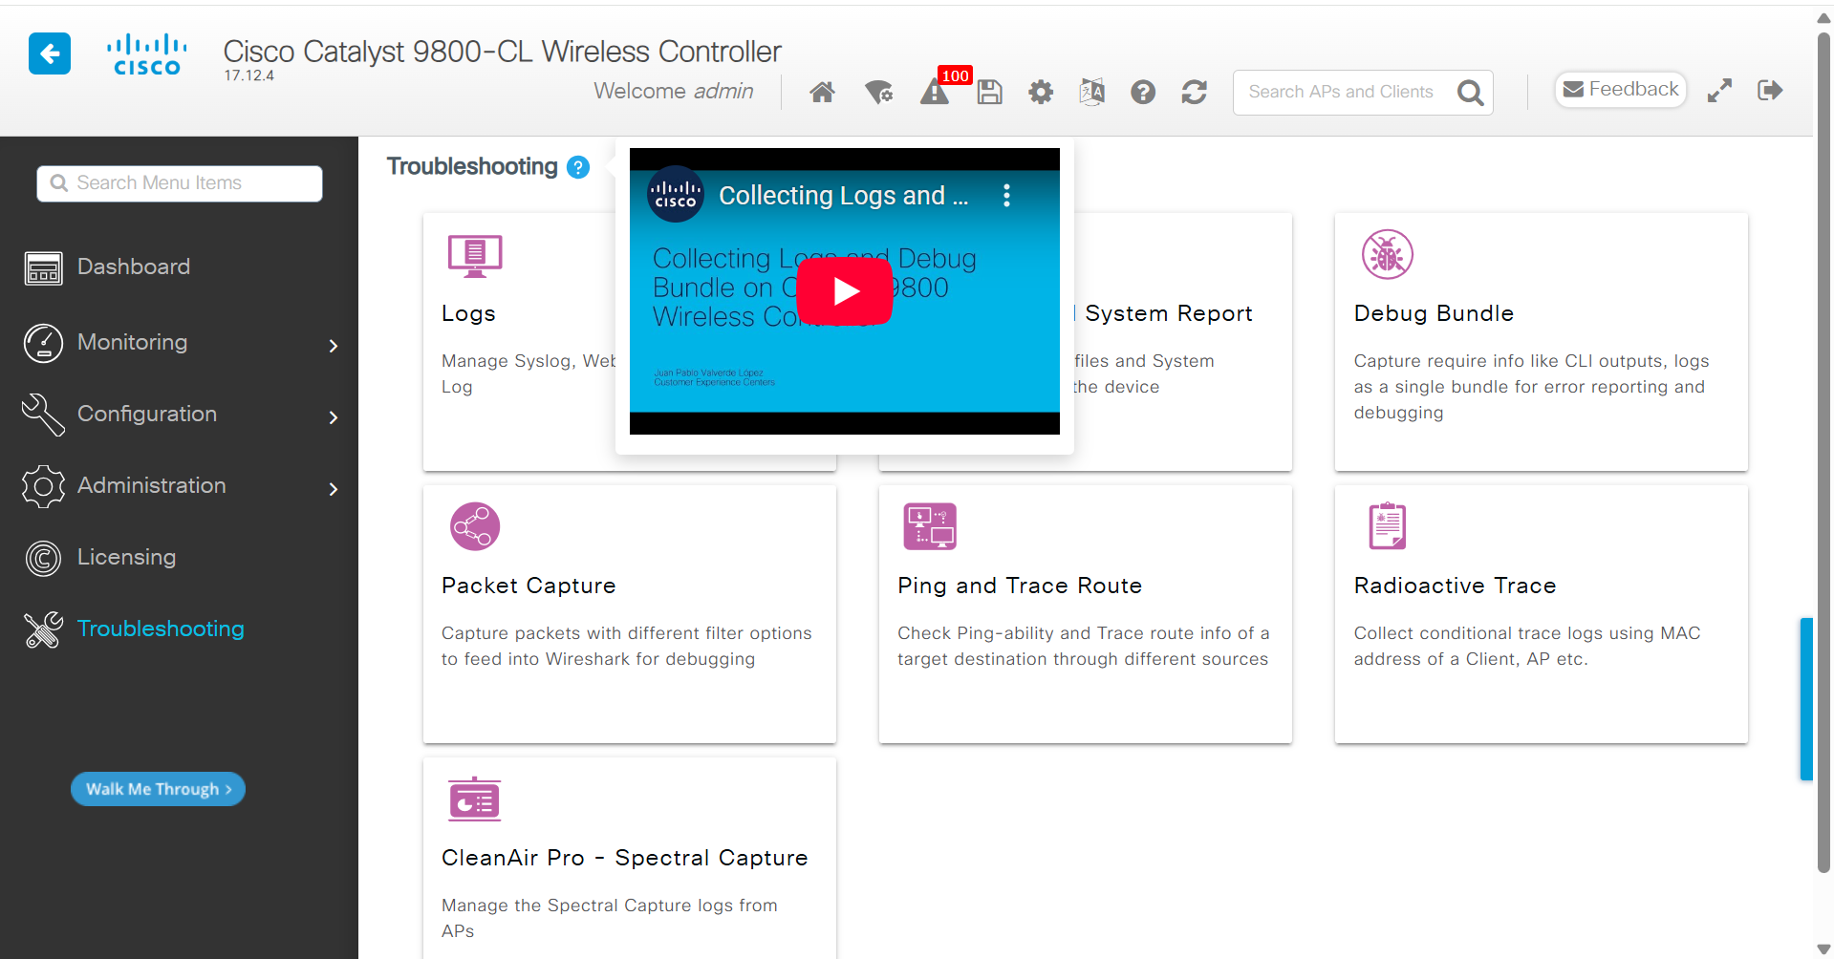The width and height of the screenshot is (1834, 959).
Task: Open Packet Capture card title
Action: (529, 586)
